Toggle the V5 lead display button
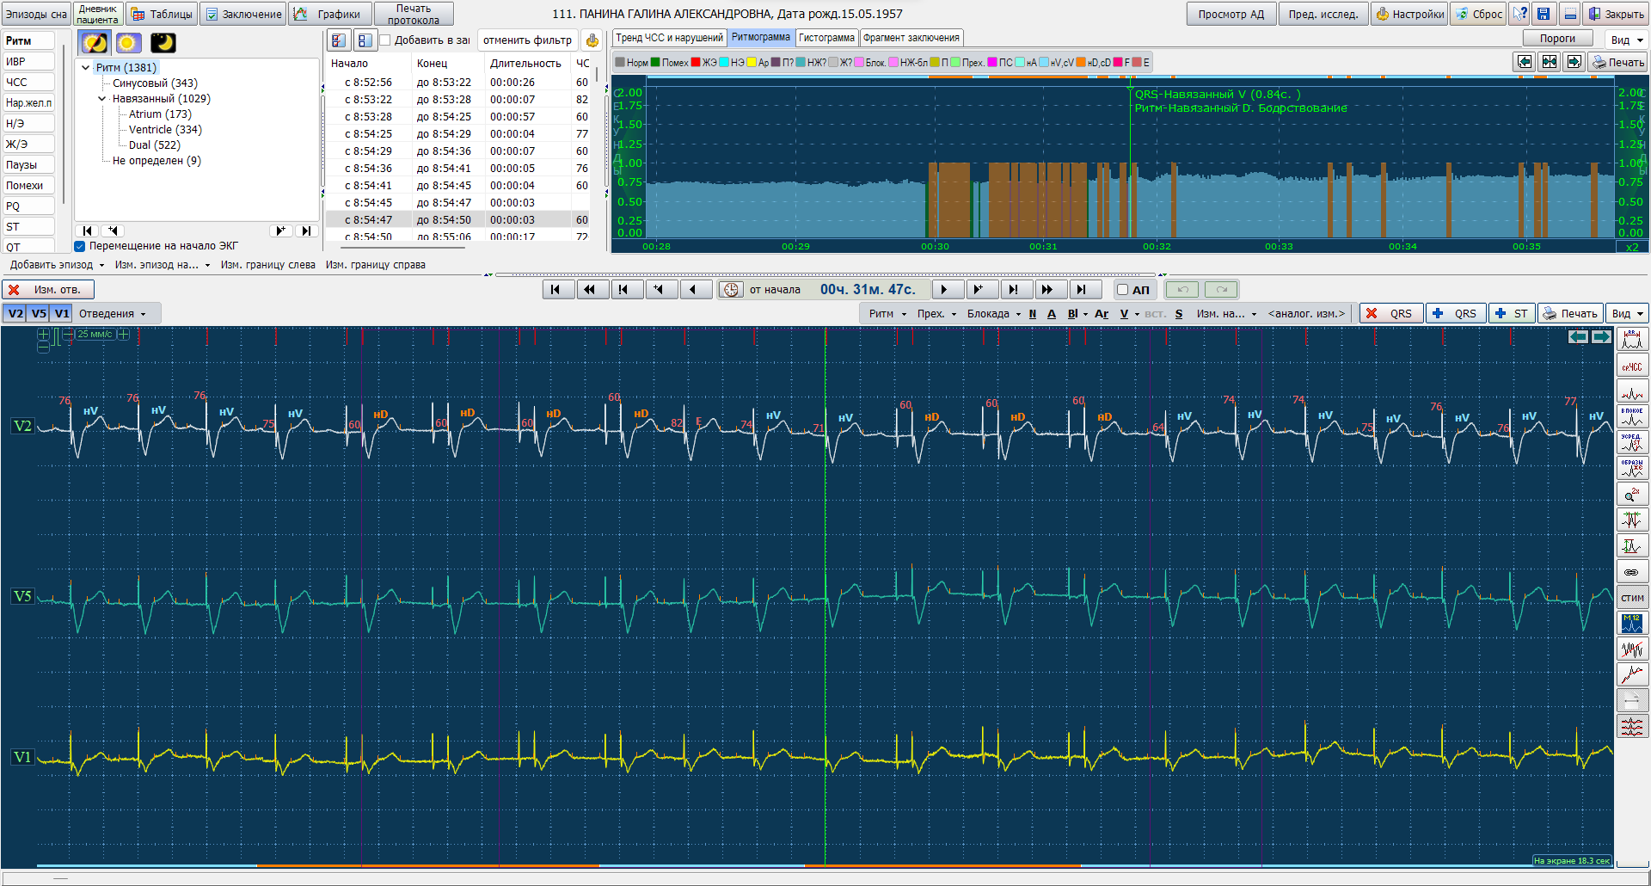1651x886 pixels. [x=39, y=314]
